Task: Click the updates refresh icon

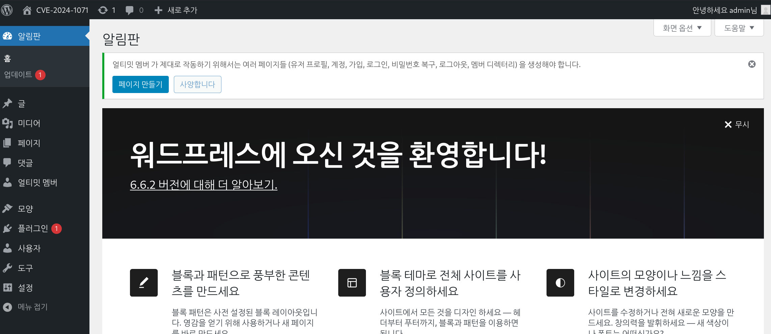Action: 103,10
